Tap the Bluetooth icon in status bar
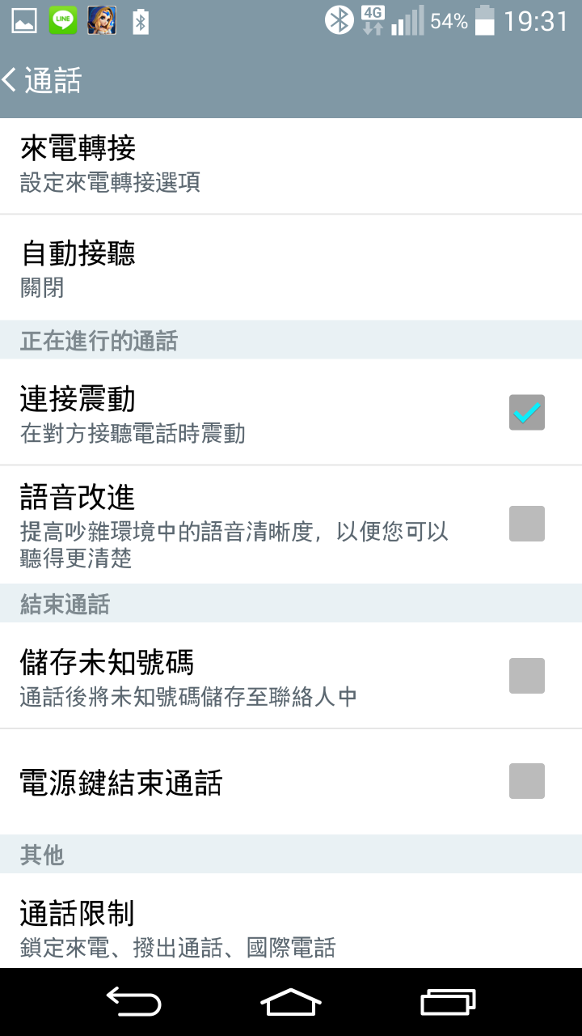Viewport: 582px width, 1036px height. tap(339, 20)
